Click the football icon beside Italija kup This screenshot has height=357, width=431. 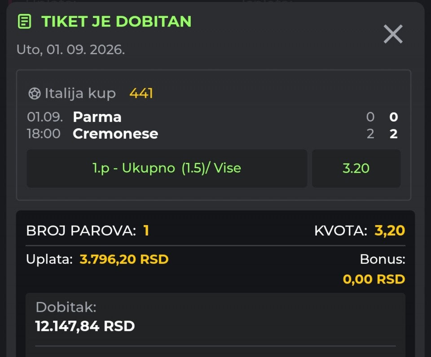(x=35, y=93)
